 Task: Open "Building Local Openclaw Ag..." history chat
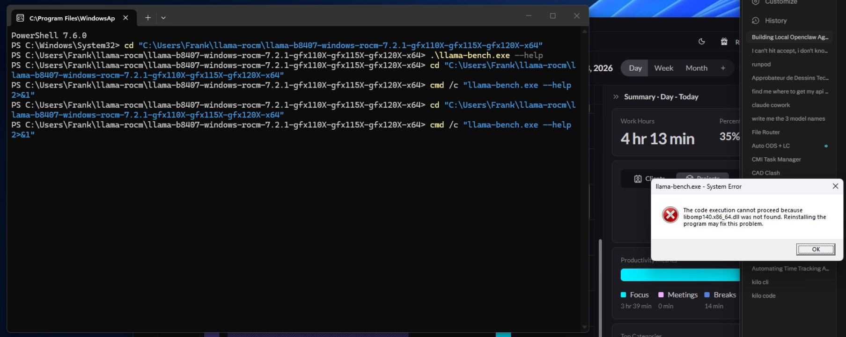click(x=789, y=37)
